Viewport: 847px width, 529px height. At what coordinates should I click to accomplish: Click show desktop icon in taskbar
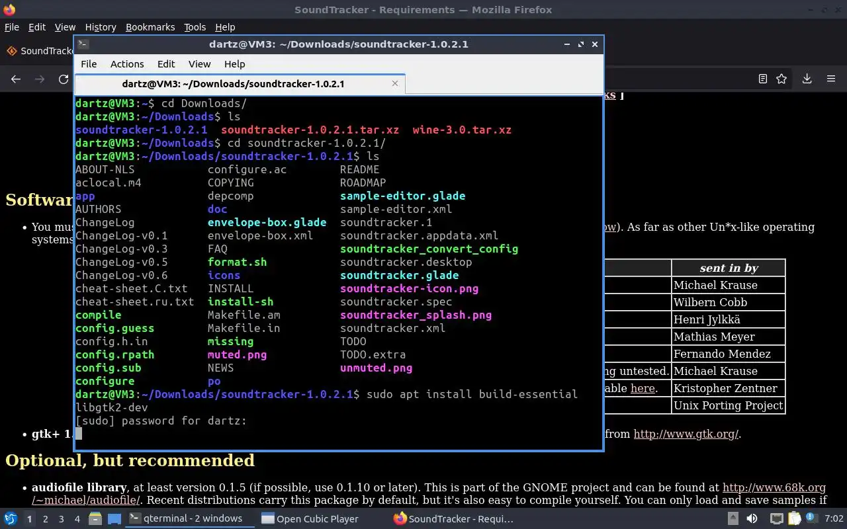click(x=114, y=518)
